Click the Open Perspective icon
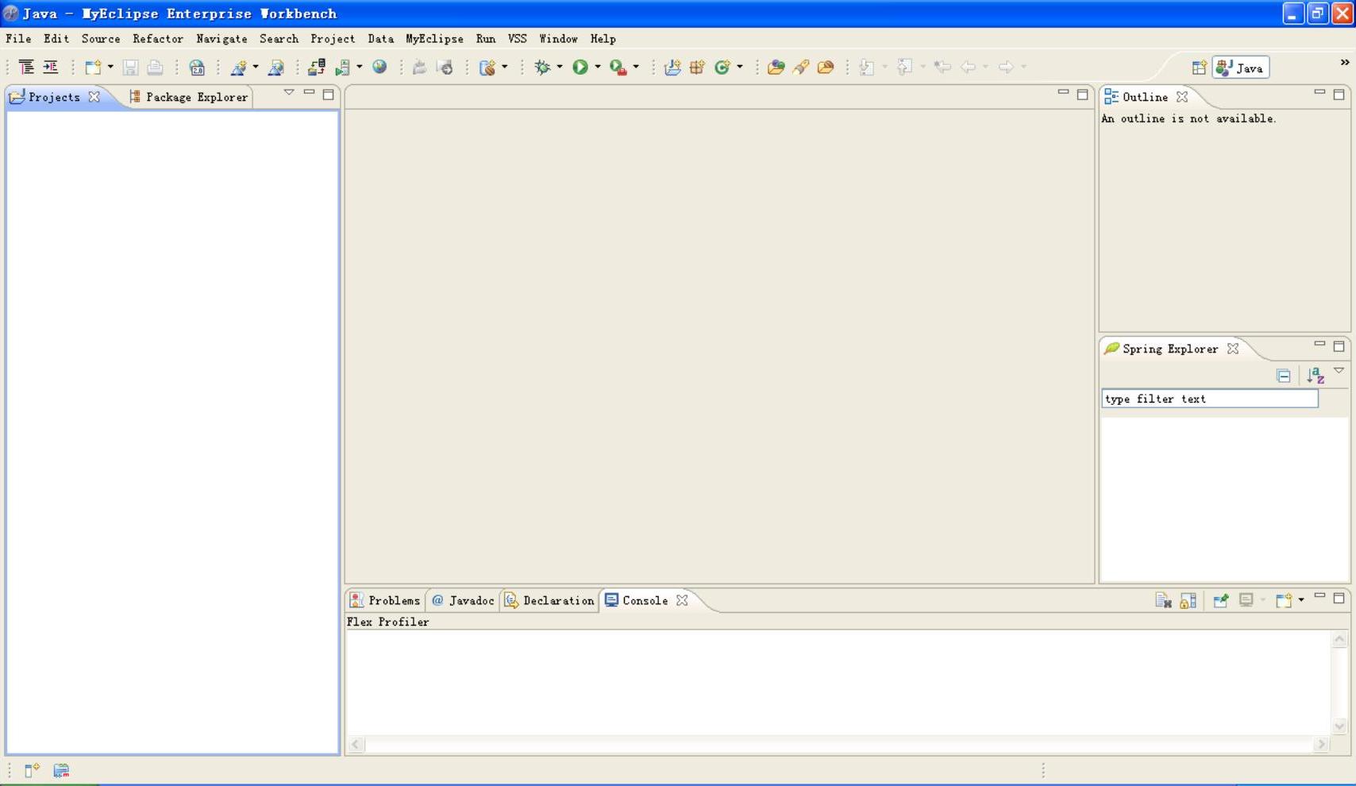1356x786 pixels. click(x=1199, y=67)
